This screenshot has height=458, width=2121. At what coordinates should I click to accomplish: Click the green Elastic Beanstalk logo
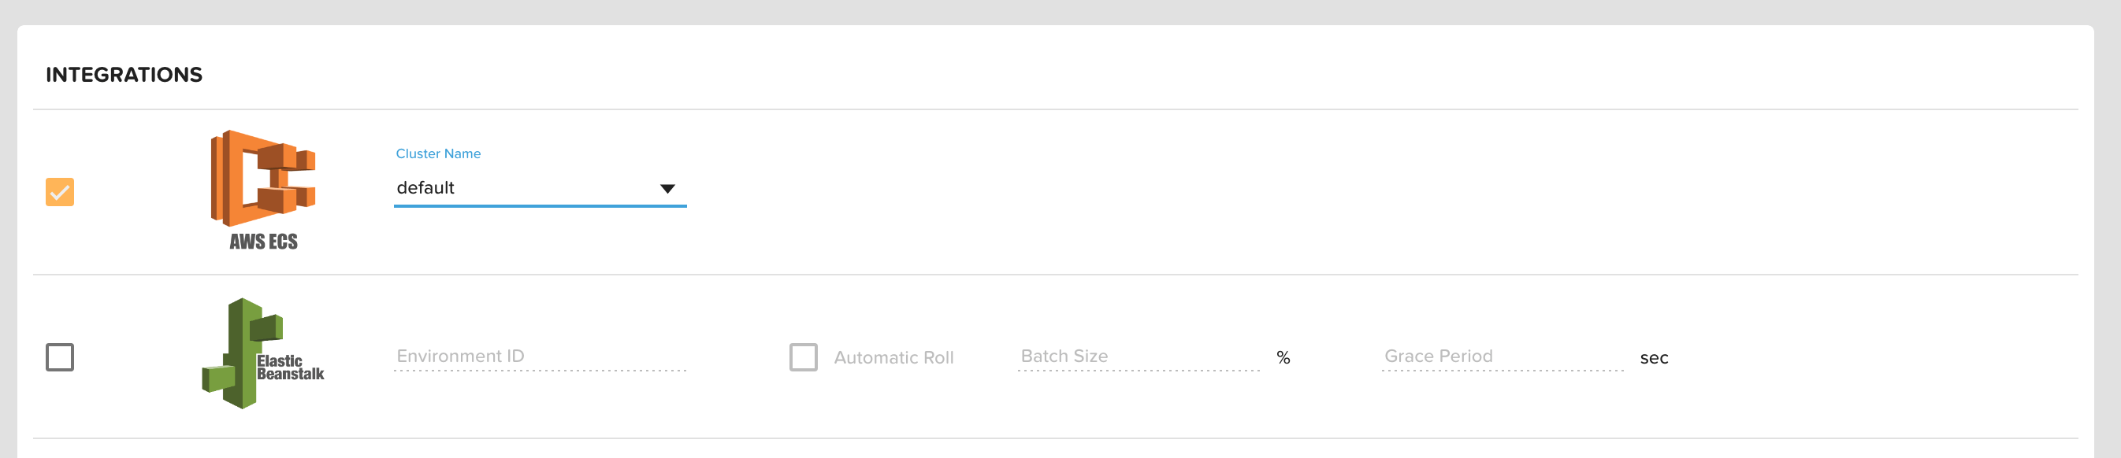242,353
